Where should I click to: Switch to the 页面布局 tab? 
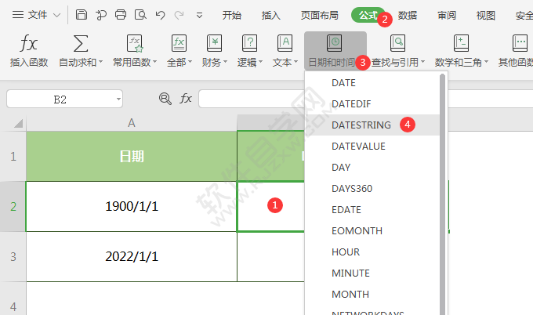319,16
